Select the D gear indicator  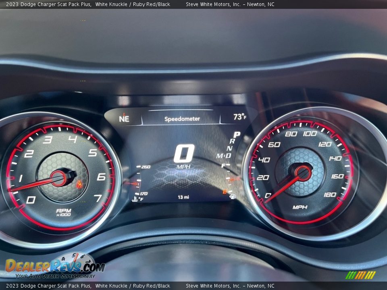(228, 155)
